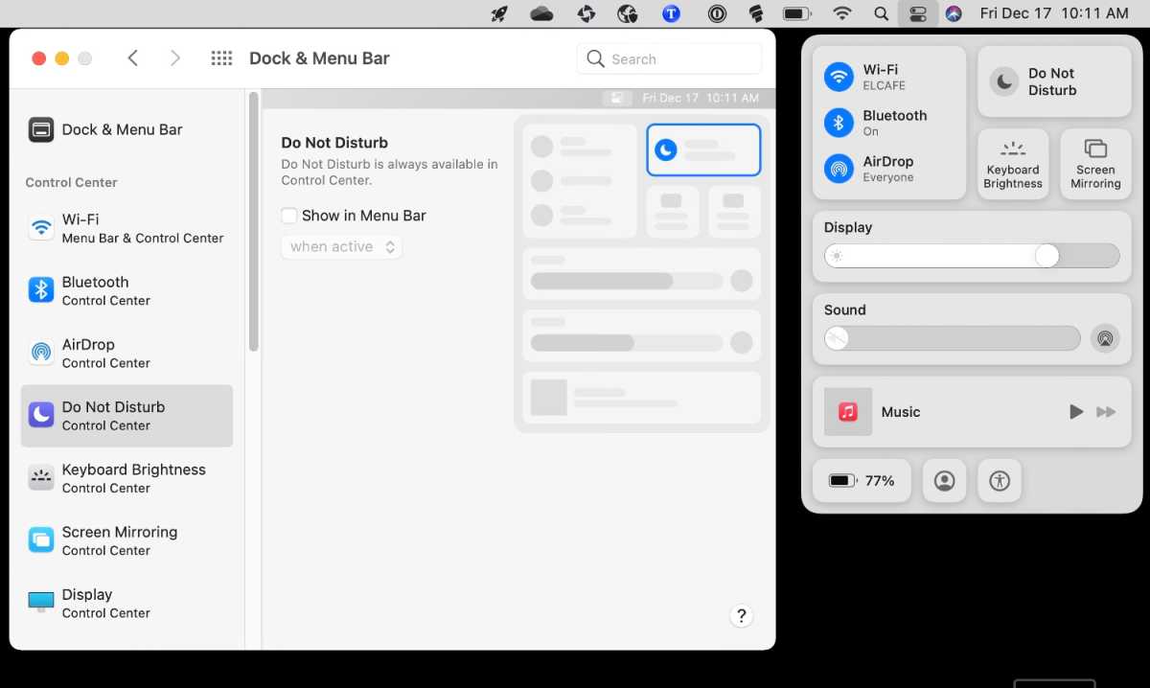1150x688 pixels.
Task: Toggle Bluetooth in Control Center
Action: click(839, 123)
